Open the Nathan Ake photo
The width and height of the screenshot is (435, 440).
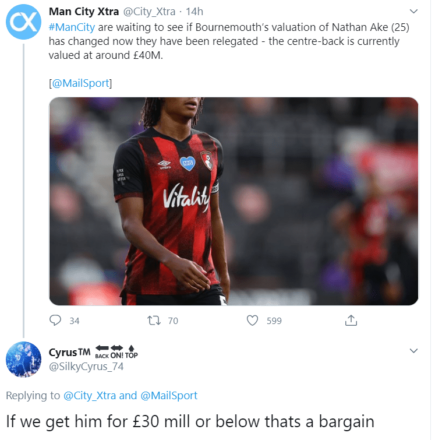pyautogui.click(x=234, y=201)
